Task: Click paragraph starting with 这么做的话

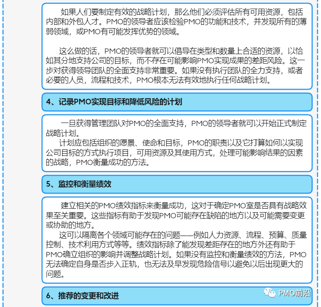Action: tap(175, 65)
